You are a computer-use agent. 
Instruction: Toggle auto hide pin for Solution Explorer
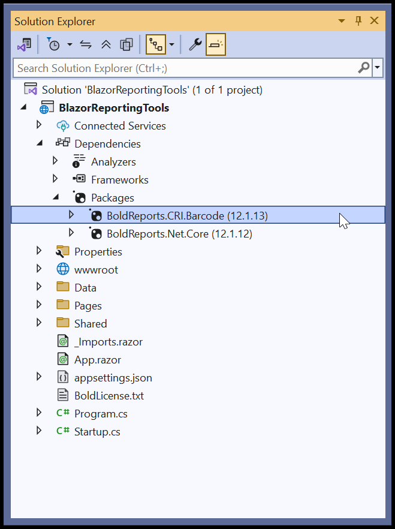click(358, 21)
